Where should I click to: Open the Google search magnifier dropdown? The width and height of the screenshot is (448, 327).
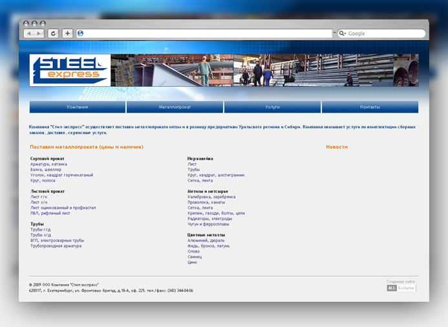coord(342,34)
